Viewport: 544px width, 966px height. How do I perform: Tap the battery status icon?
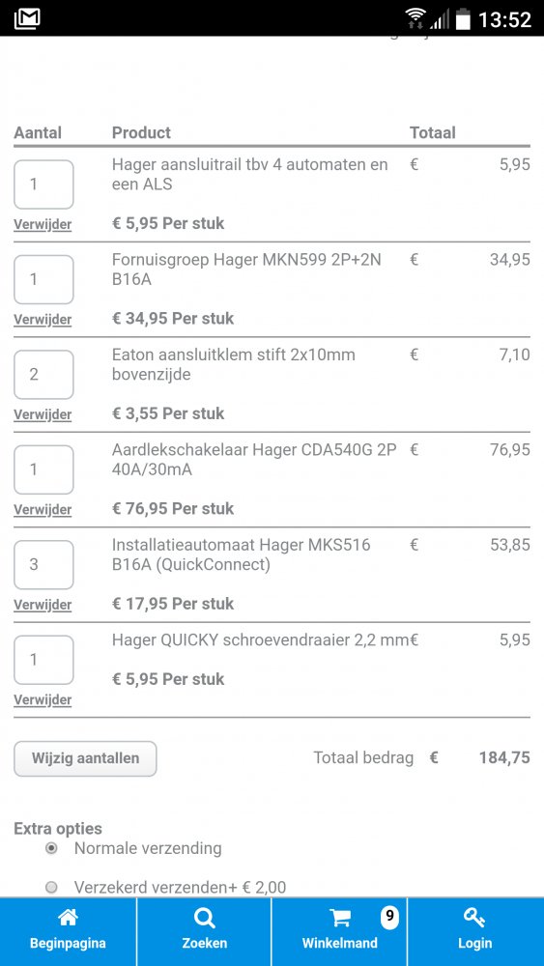pos(463,17)
